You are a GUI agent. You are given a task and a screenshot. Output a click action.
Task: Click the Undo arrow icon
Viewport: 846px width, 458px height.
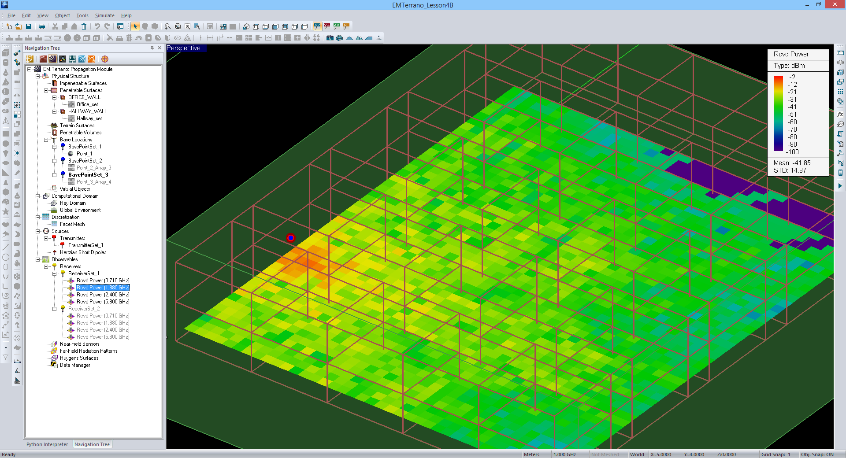[97, 26]
